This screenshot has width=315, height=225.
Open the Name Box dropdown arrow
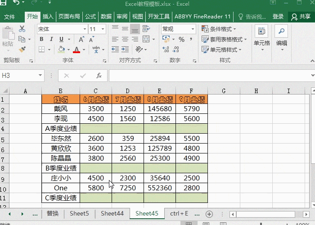click(40, 76)
